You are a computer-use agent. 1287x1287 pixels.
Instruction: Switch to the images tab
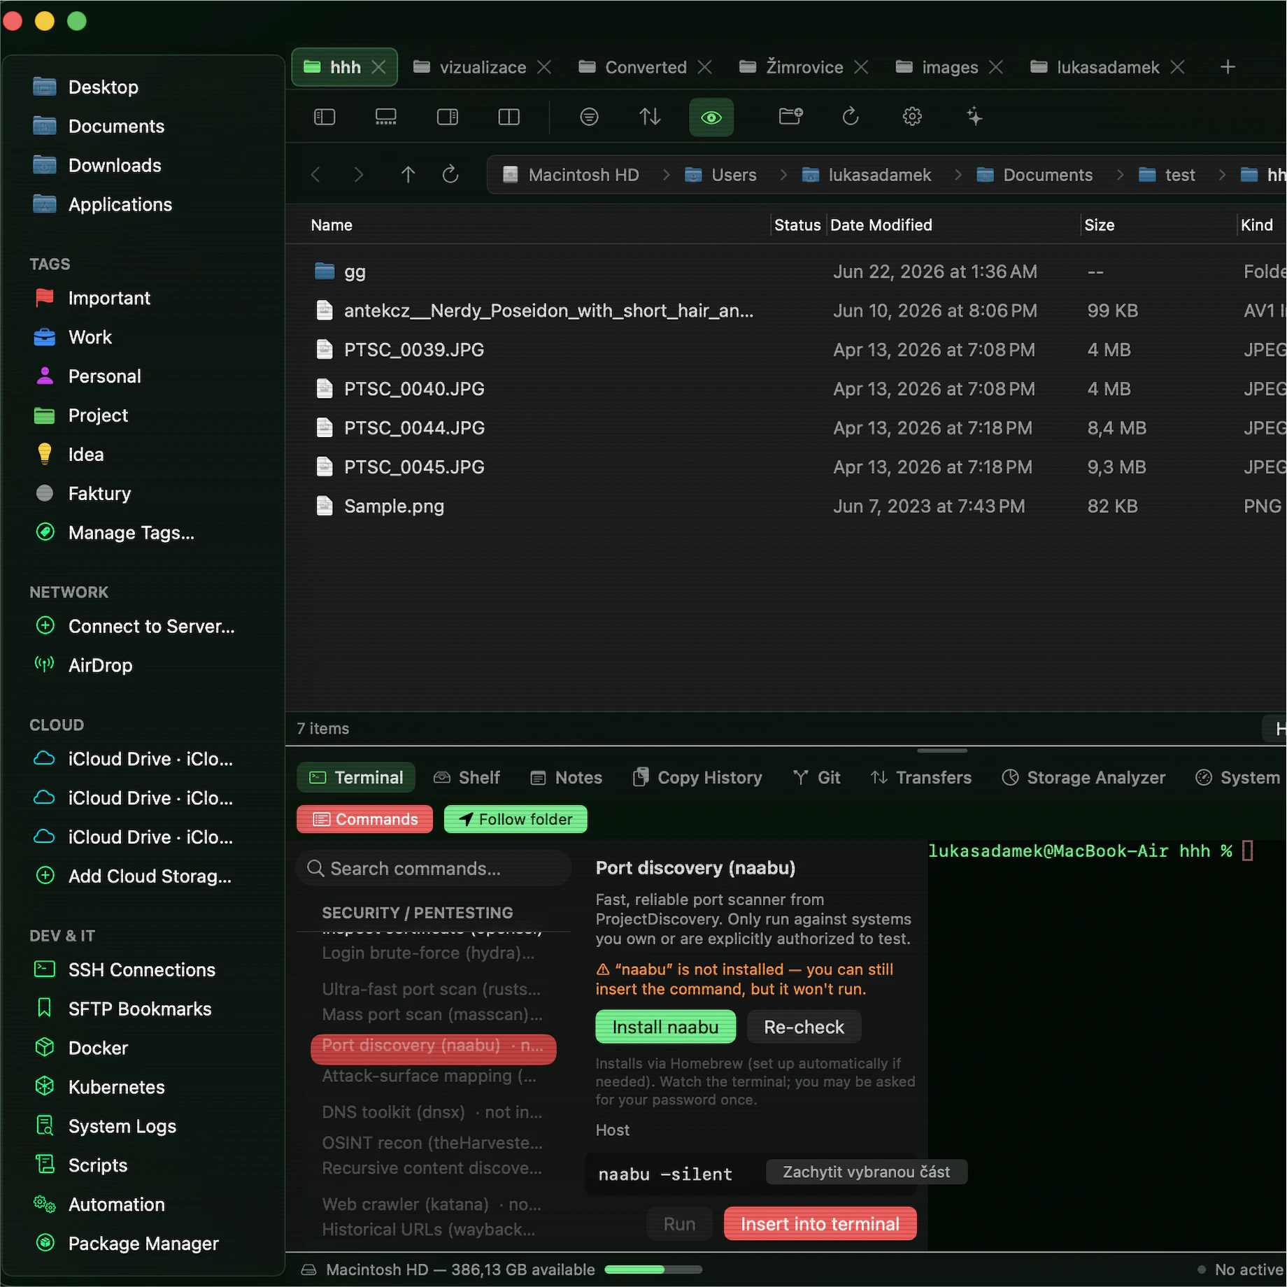coord(949,67)
